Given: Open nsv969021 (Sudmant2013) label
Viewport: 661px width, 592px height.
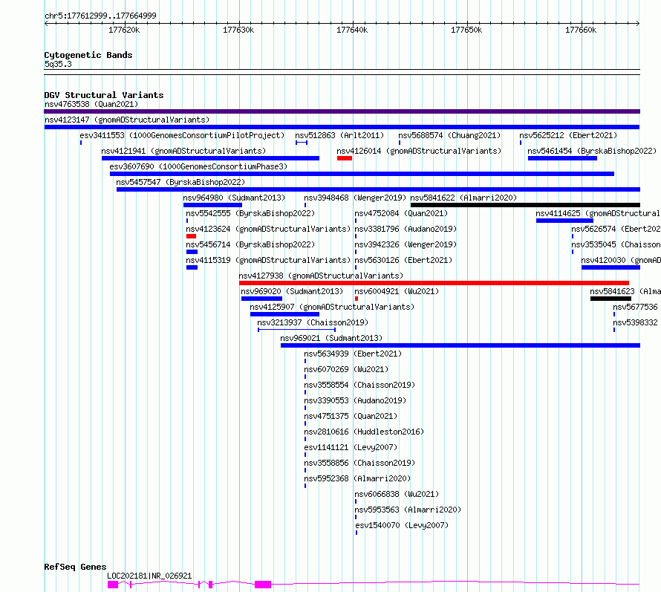Looking at the screenshot, I should tap(331, 338).
